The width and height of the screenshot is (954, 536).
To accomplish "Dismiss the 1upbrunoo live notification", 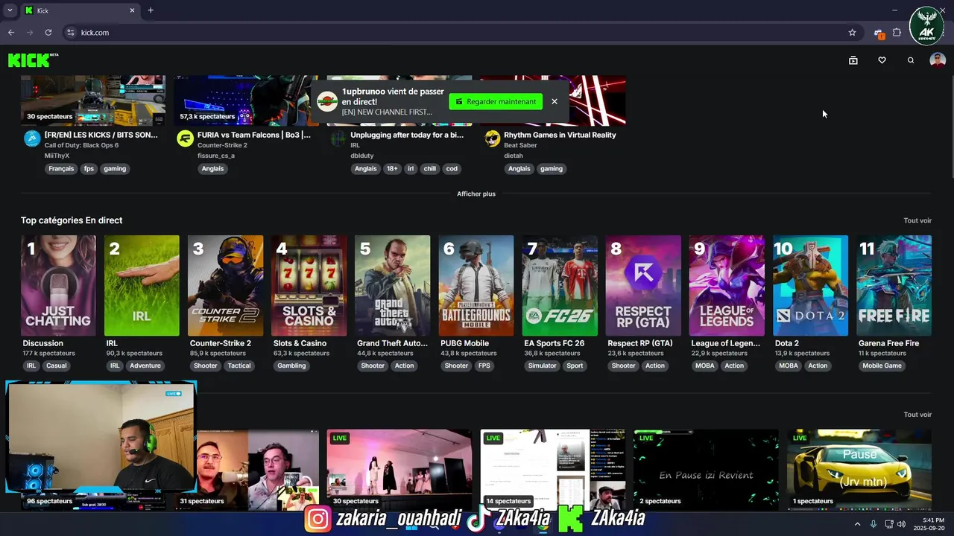I will (x=555, y=101).
